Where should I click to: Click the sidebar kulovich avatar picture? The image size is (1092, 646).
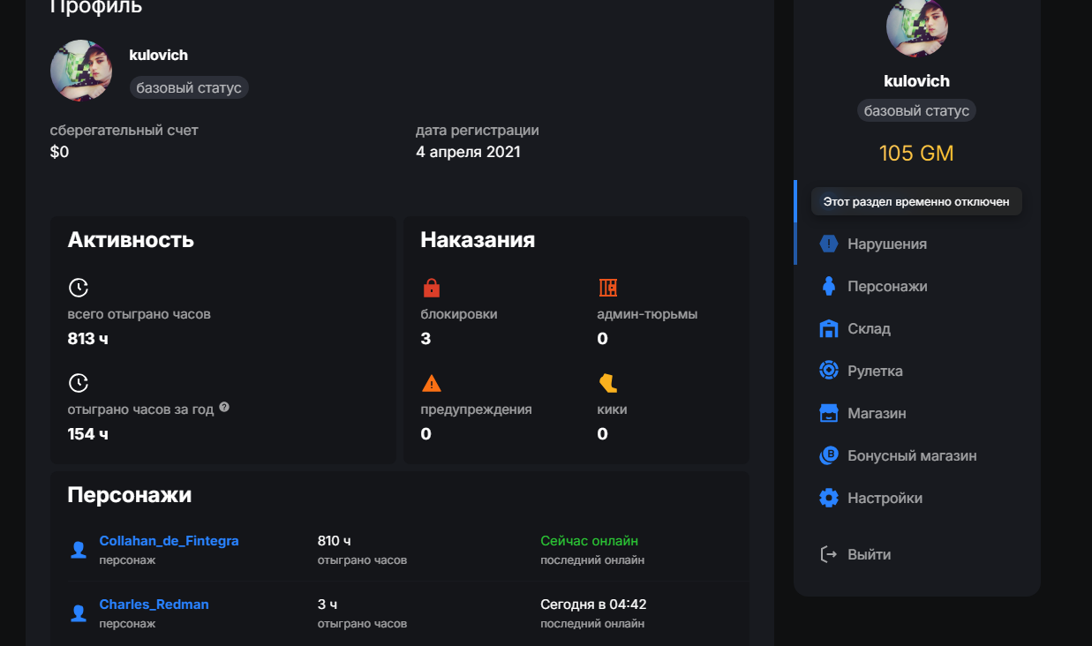(x=916, y=26)
